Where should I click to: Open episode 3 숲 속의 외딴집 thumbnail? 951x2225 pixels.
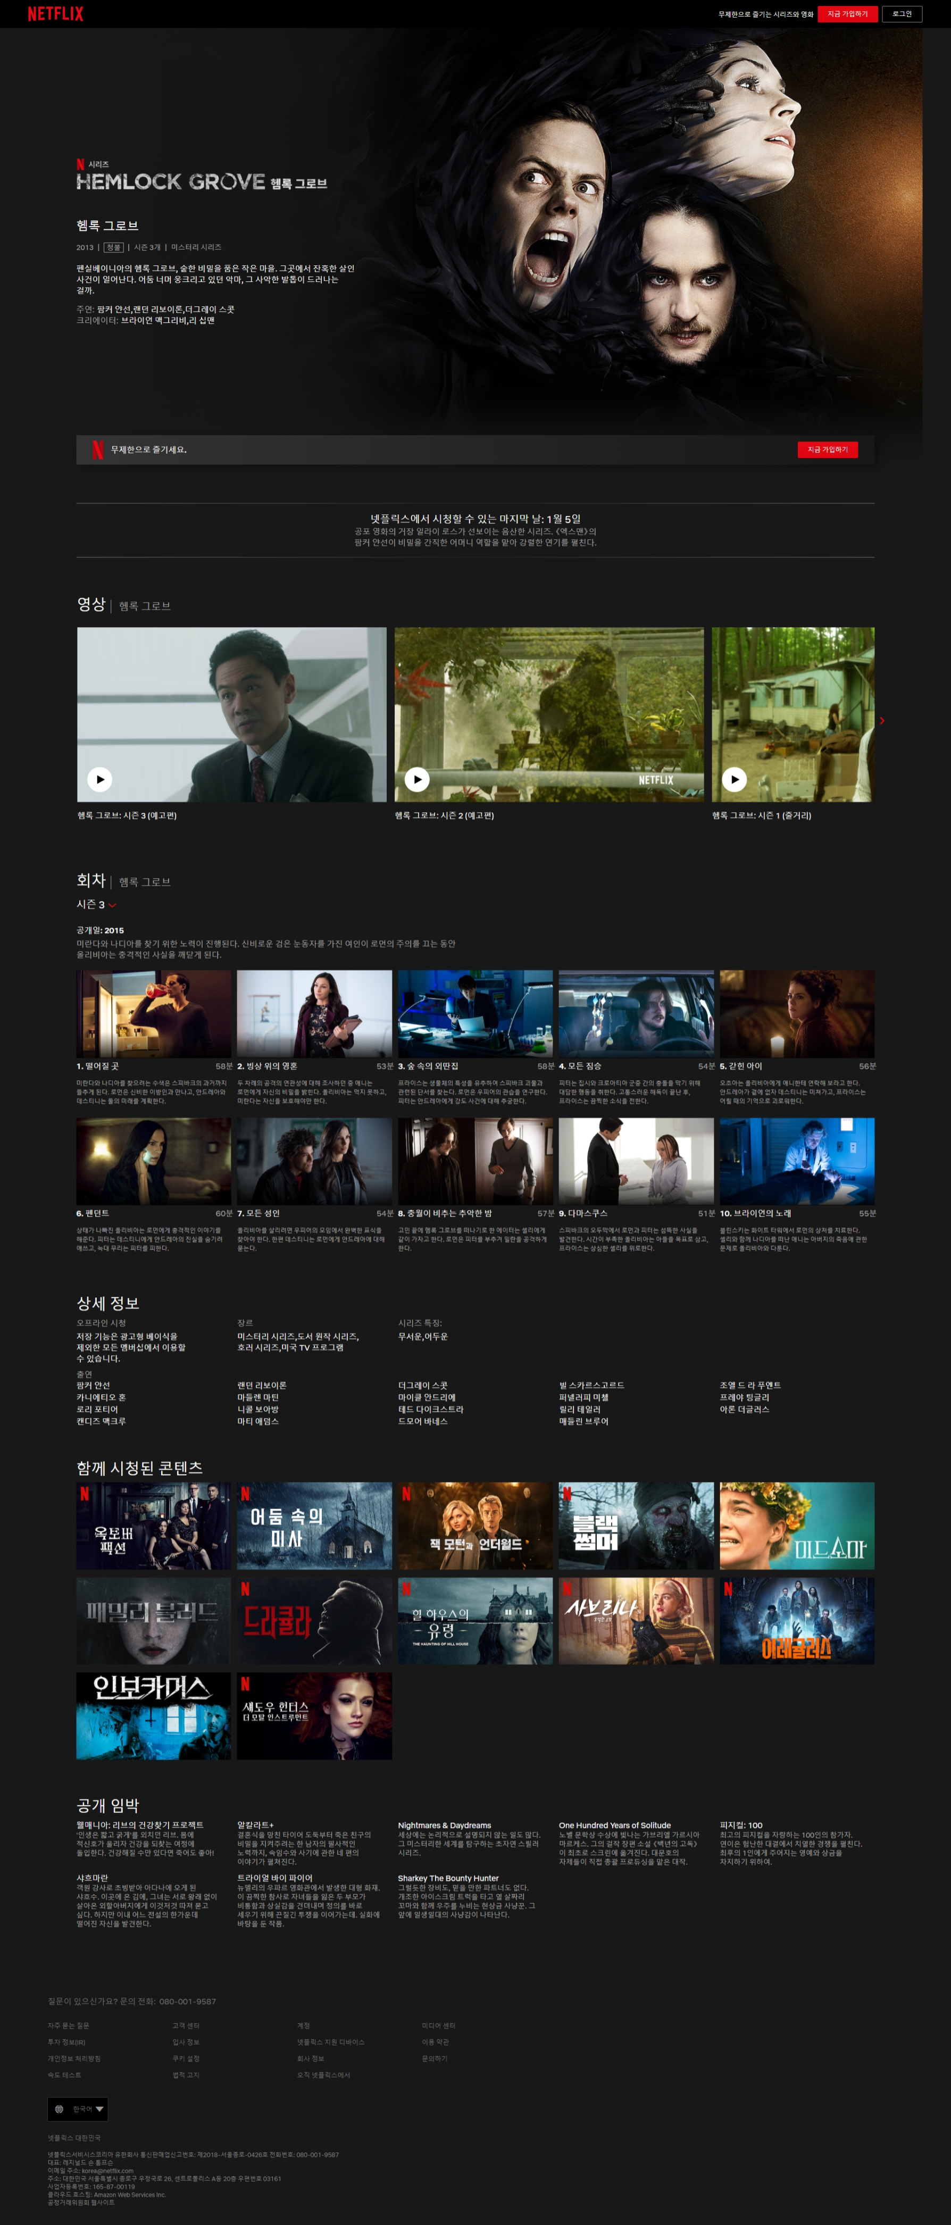click(x=475, y=1013)
